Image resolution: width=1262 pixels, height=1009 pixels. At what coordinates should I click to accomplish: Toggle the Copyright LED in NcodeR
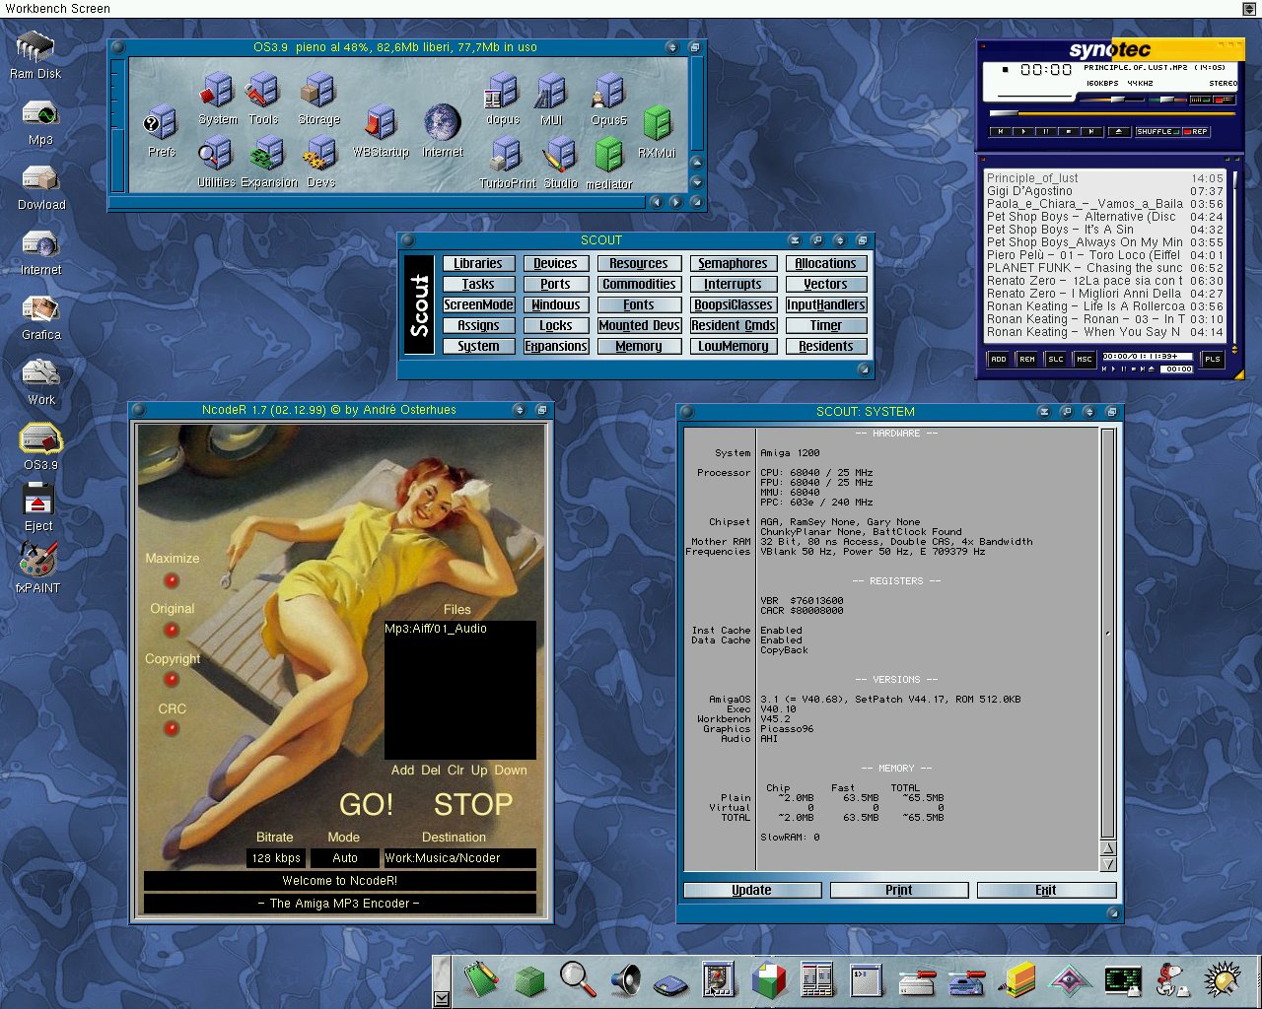tap(172, 680)
